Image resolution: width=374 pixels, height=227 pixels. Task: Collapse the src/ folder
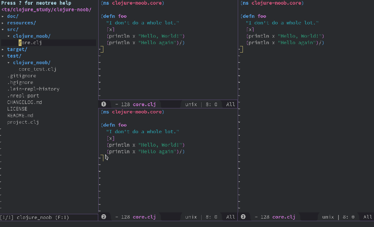pos(12,30)
